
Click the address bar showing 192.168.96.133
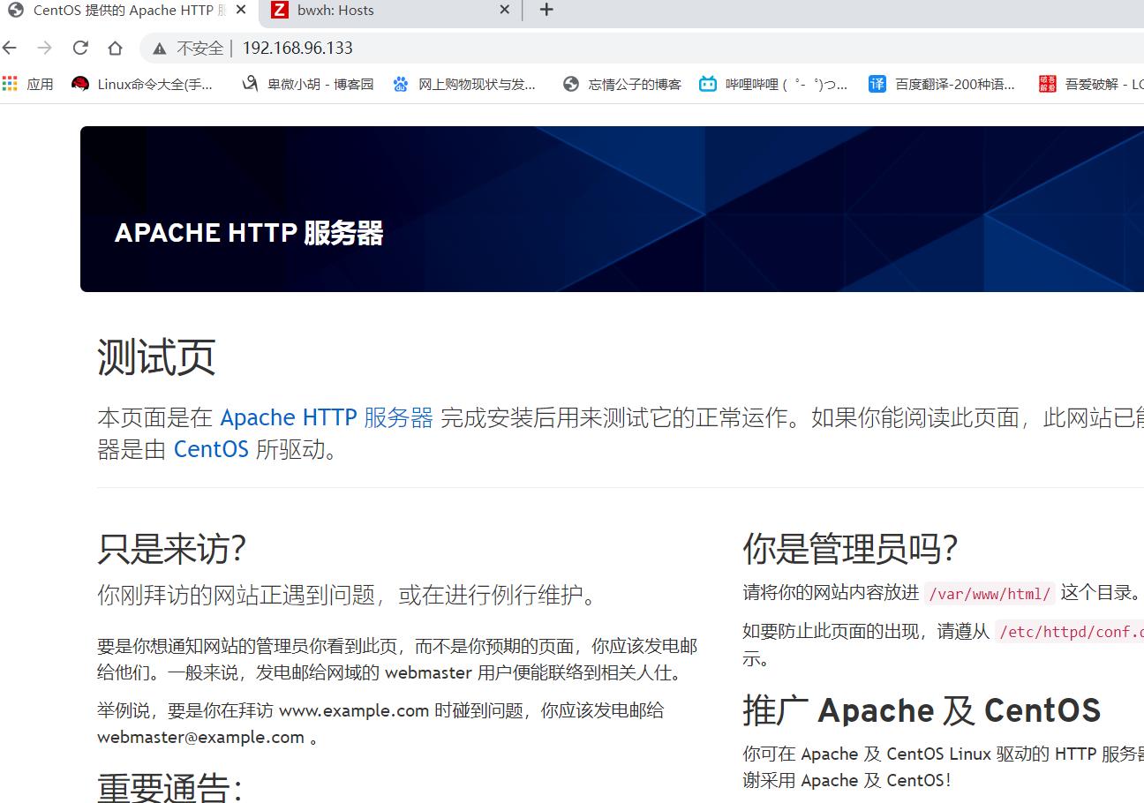click(x=297, y=49)
